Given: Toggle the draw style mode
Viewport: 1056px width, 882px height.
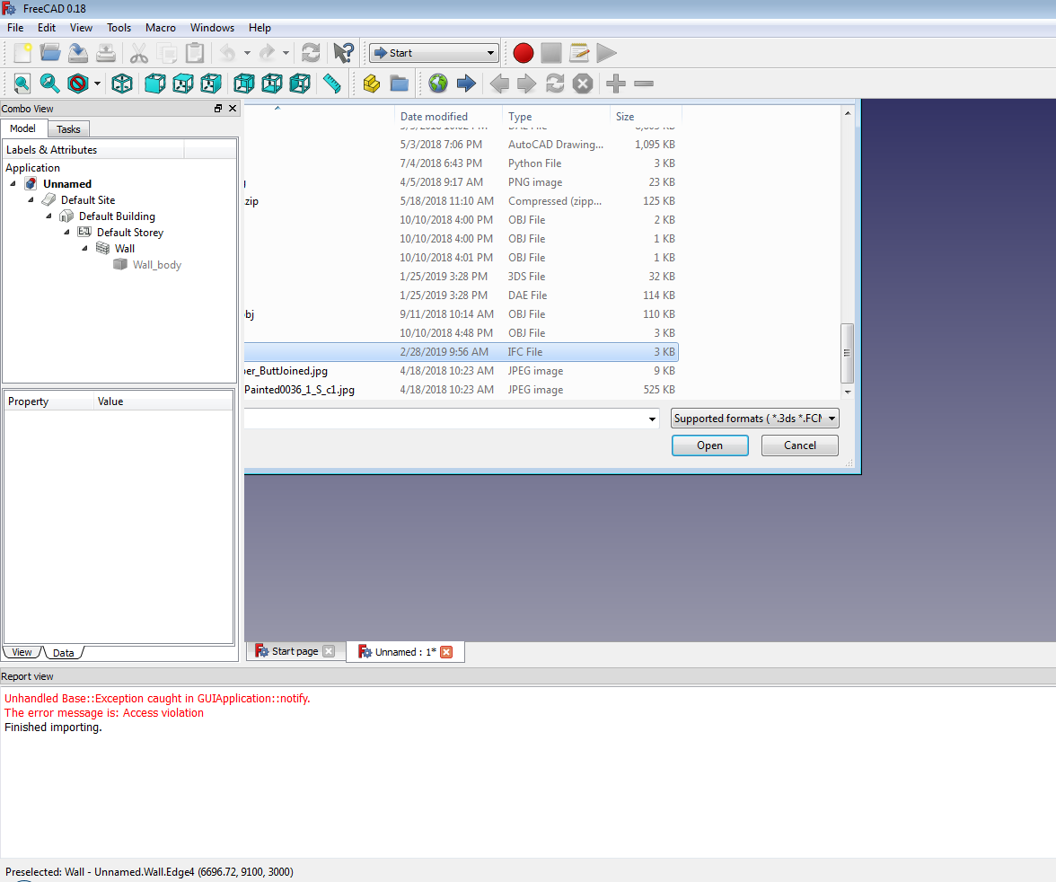Looking at the screenshot, I should point(78,83).
